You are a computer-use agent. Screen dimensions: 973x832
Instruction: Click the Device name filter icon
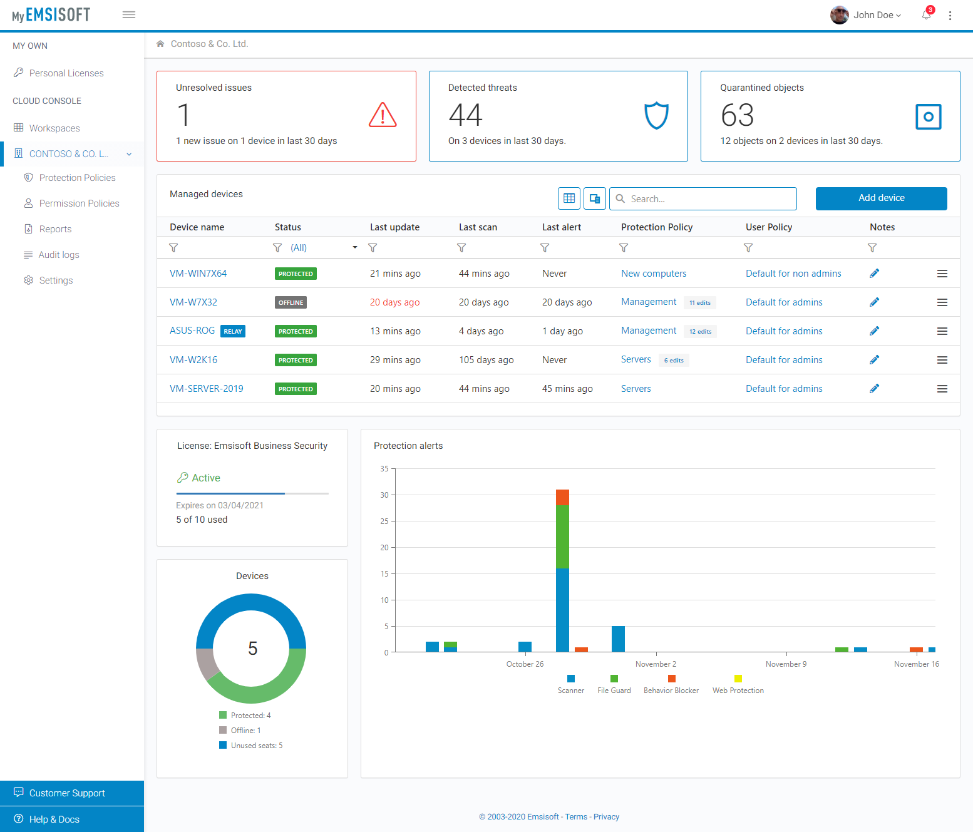(173, 248)
